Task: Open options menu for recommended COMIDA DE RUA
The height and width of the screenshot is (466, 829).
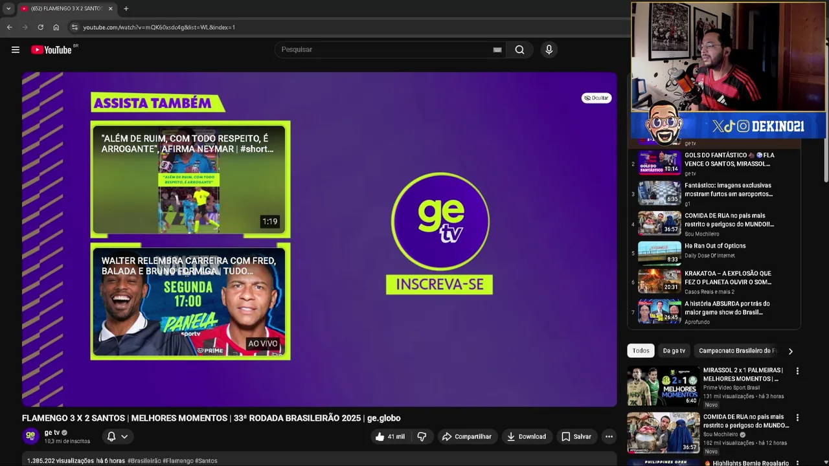Action: [797, 418]
